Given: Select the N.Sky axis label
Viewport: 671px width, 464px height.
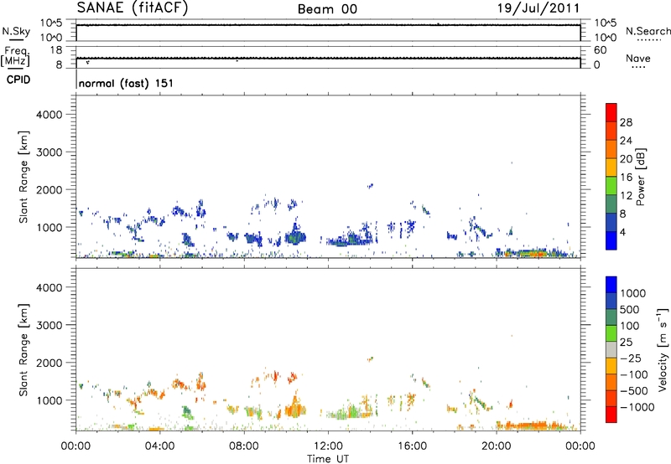Looking at the screenshot, I should pyautogui.click(x=16, y=31).
